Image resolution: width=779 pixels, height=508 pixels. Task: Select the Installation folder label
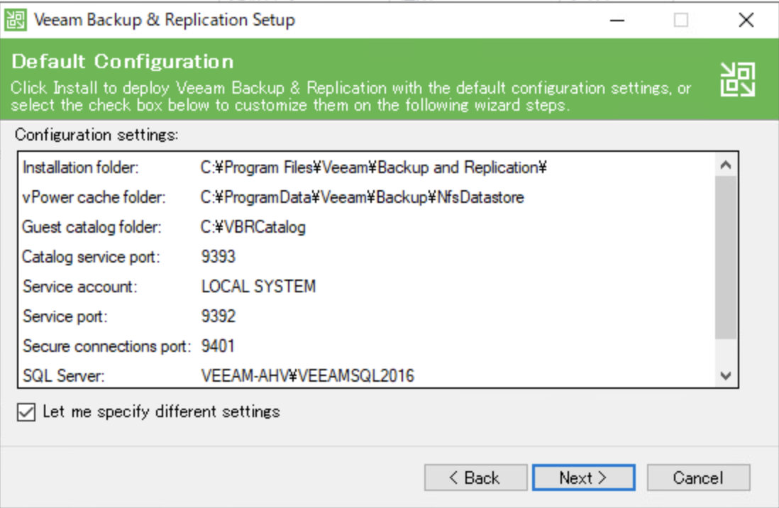80,167
